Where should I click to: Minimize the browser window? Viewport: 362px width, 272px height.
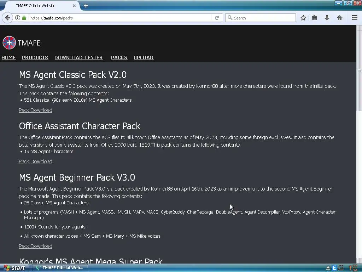click(338, 3)
